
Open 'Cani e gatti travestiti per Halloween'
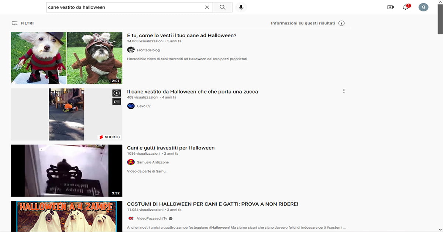click(x=171, y=148)
